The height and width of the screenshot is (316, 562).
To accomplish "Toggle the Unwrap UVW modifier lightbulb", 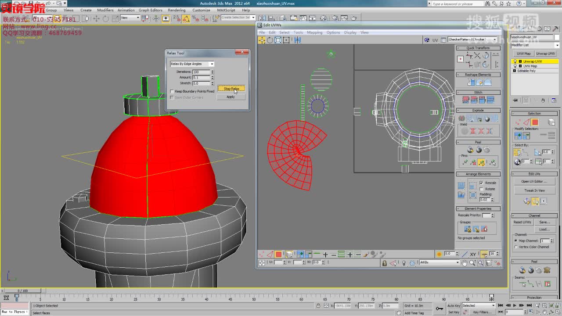I will point(515,61).
